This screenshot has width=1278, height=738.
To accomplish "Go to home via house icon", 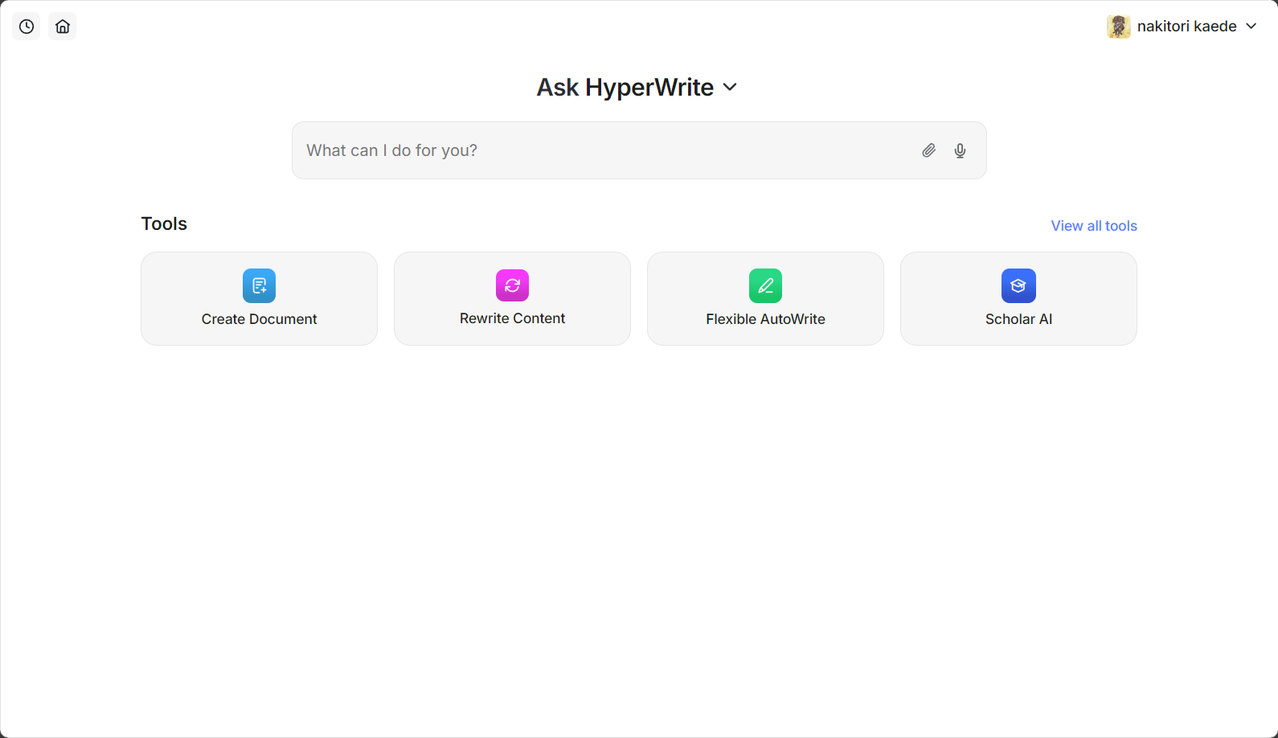I will (63, 27).
